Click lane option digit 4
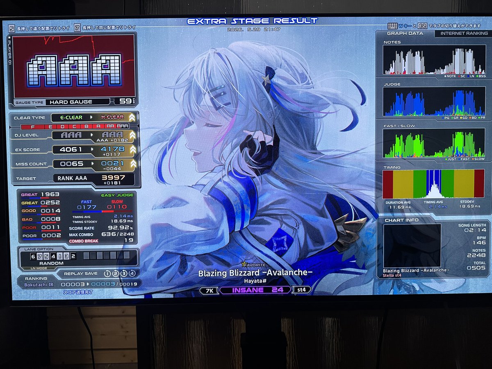Image resolution: width=492 pixels, height=369 pixels. click(53, 256)
